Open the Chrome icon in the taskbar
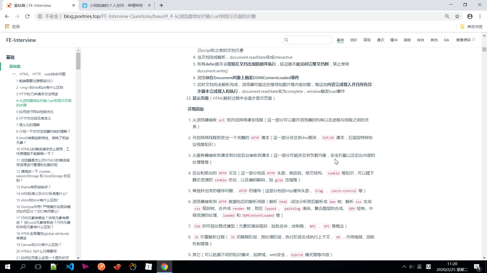 point(164,267)
